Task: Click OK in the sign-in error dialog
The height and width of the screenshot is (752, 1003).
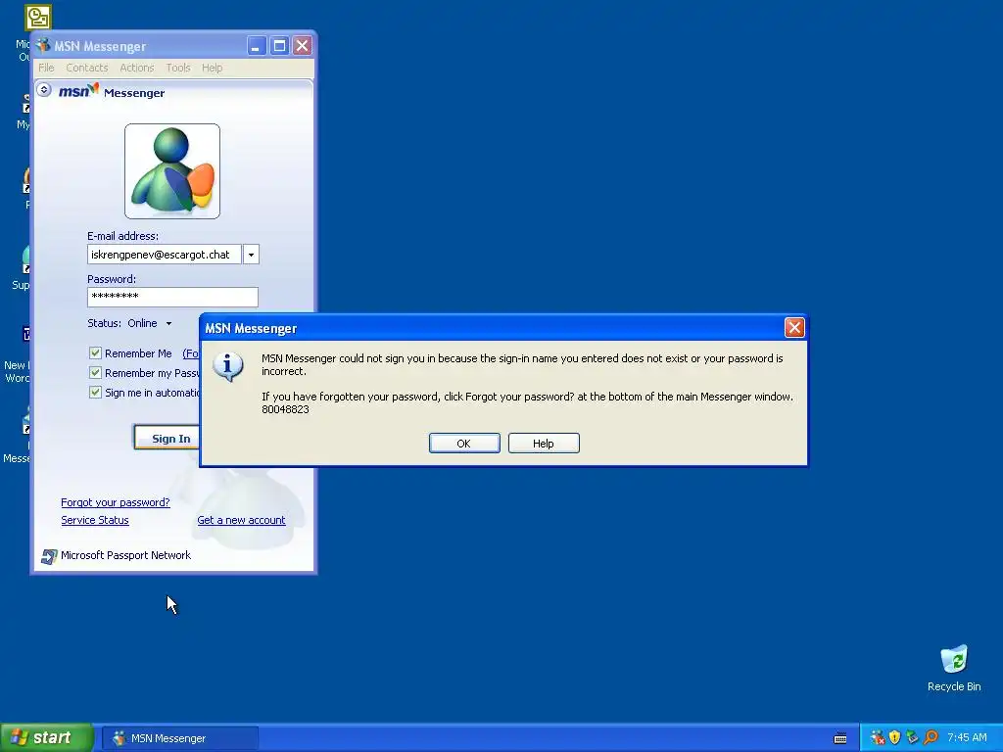Action: coord(464,444)
